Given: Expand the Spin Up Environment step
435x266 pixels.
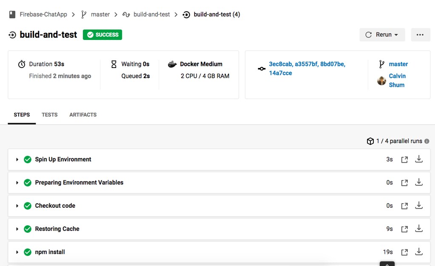Looking at the screenshot, I should 17,159.
